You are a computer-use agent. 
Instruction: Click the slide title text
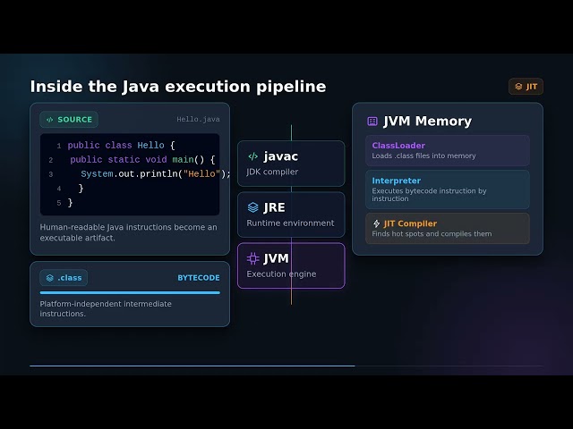tap(178, 87)
